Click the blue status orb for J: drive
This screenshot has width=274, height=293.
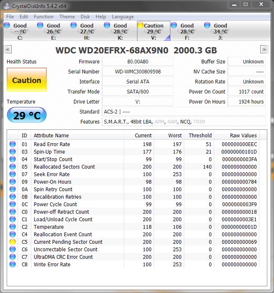click(x=207, y=25)
